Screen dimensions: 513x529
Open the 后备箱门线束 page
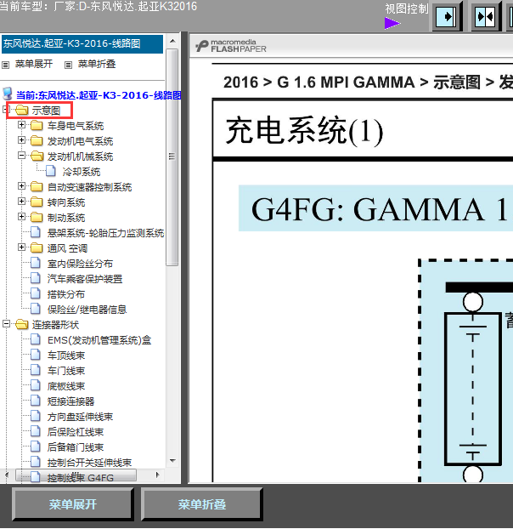76,447
